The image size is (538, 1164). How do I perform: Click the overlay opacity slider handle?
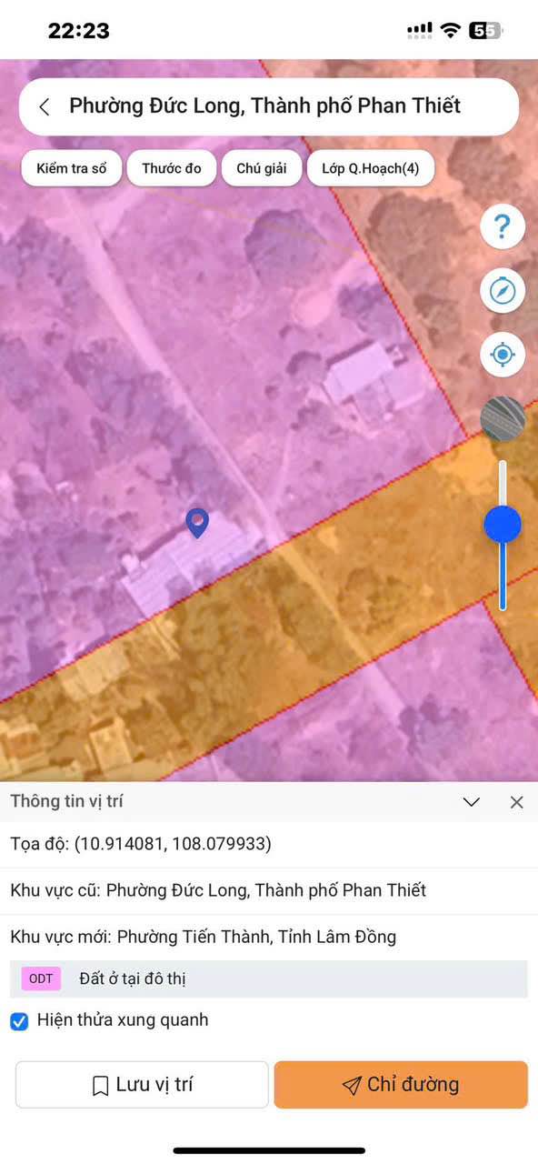[503, 525]
